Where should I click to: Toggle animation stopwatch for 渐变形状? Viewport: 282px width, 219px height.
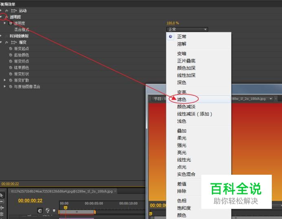(x=11, y=74)
